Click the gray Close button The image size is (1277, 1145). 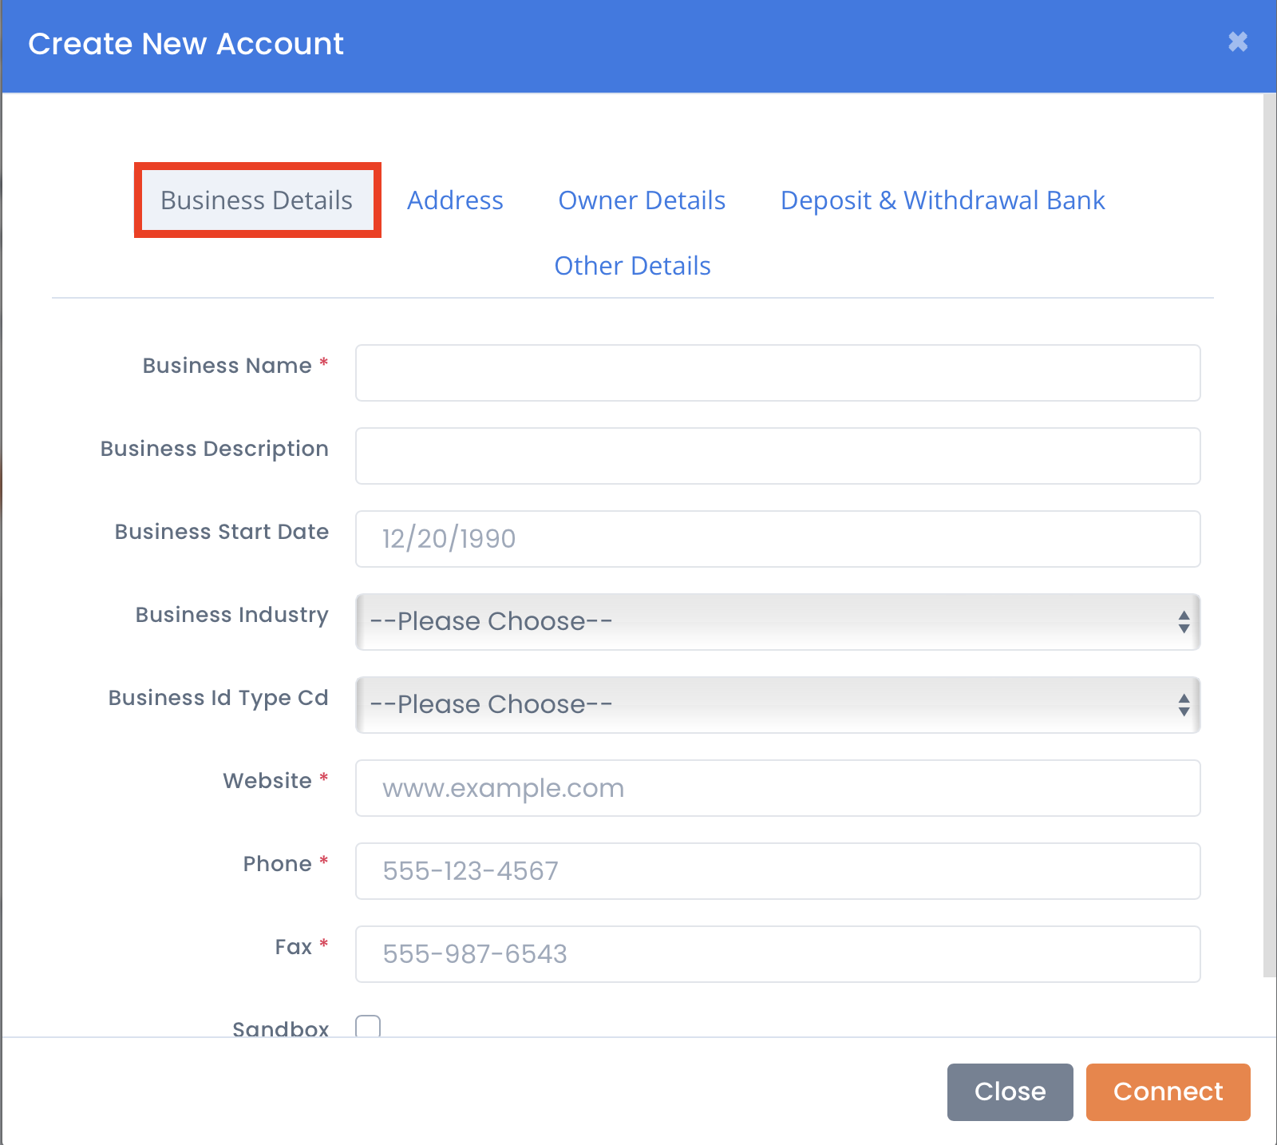(1010, 1092)
